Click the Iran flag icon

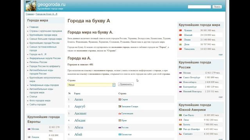point(120,121)
